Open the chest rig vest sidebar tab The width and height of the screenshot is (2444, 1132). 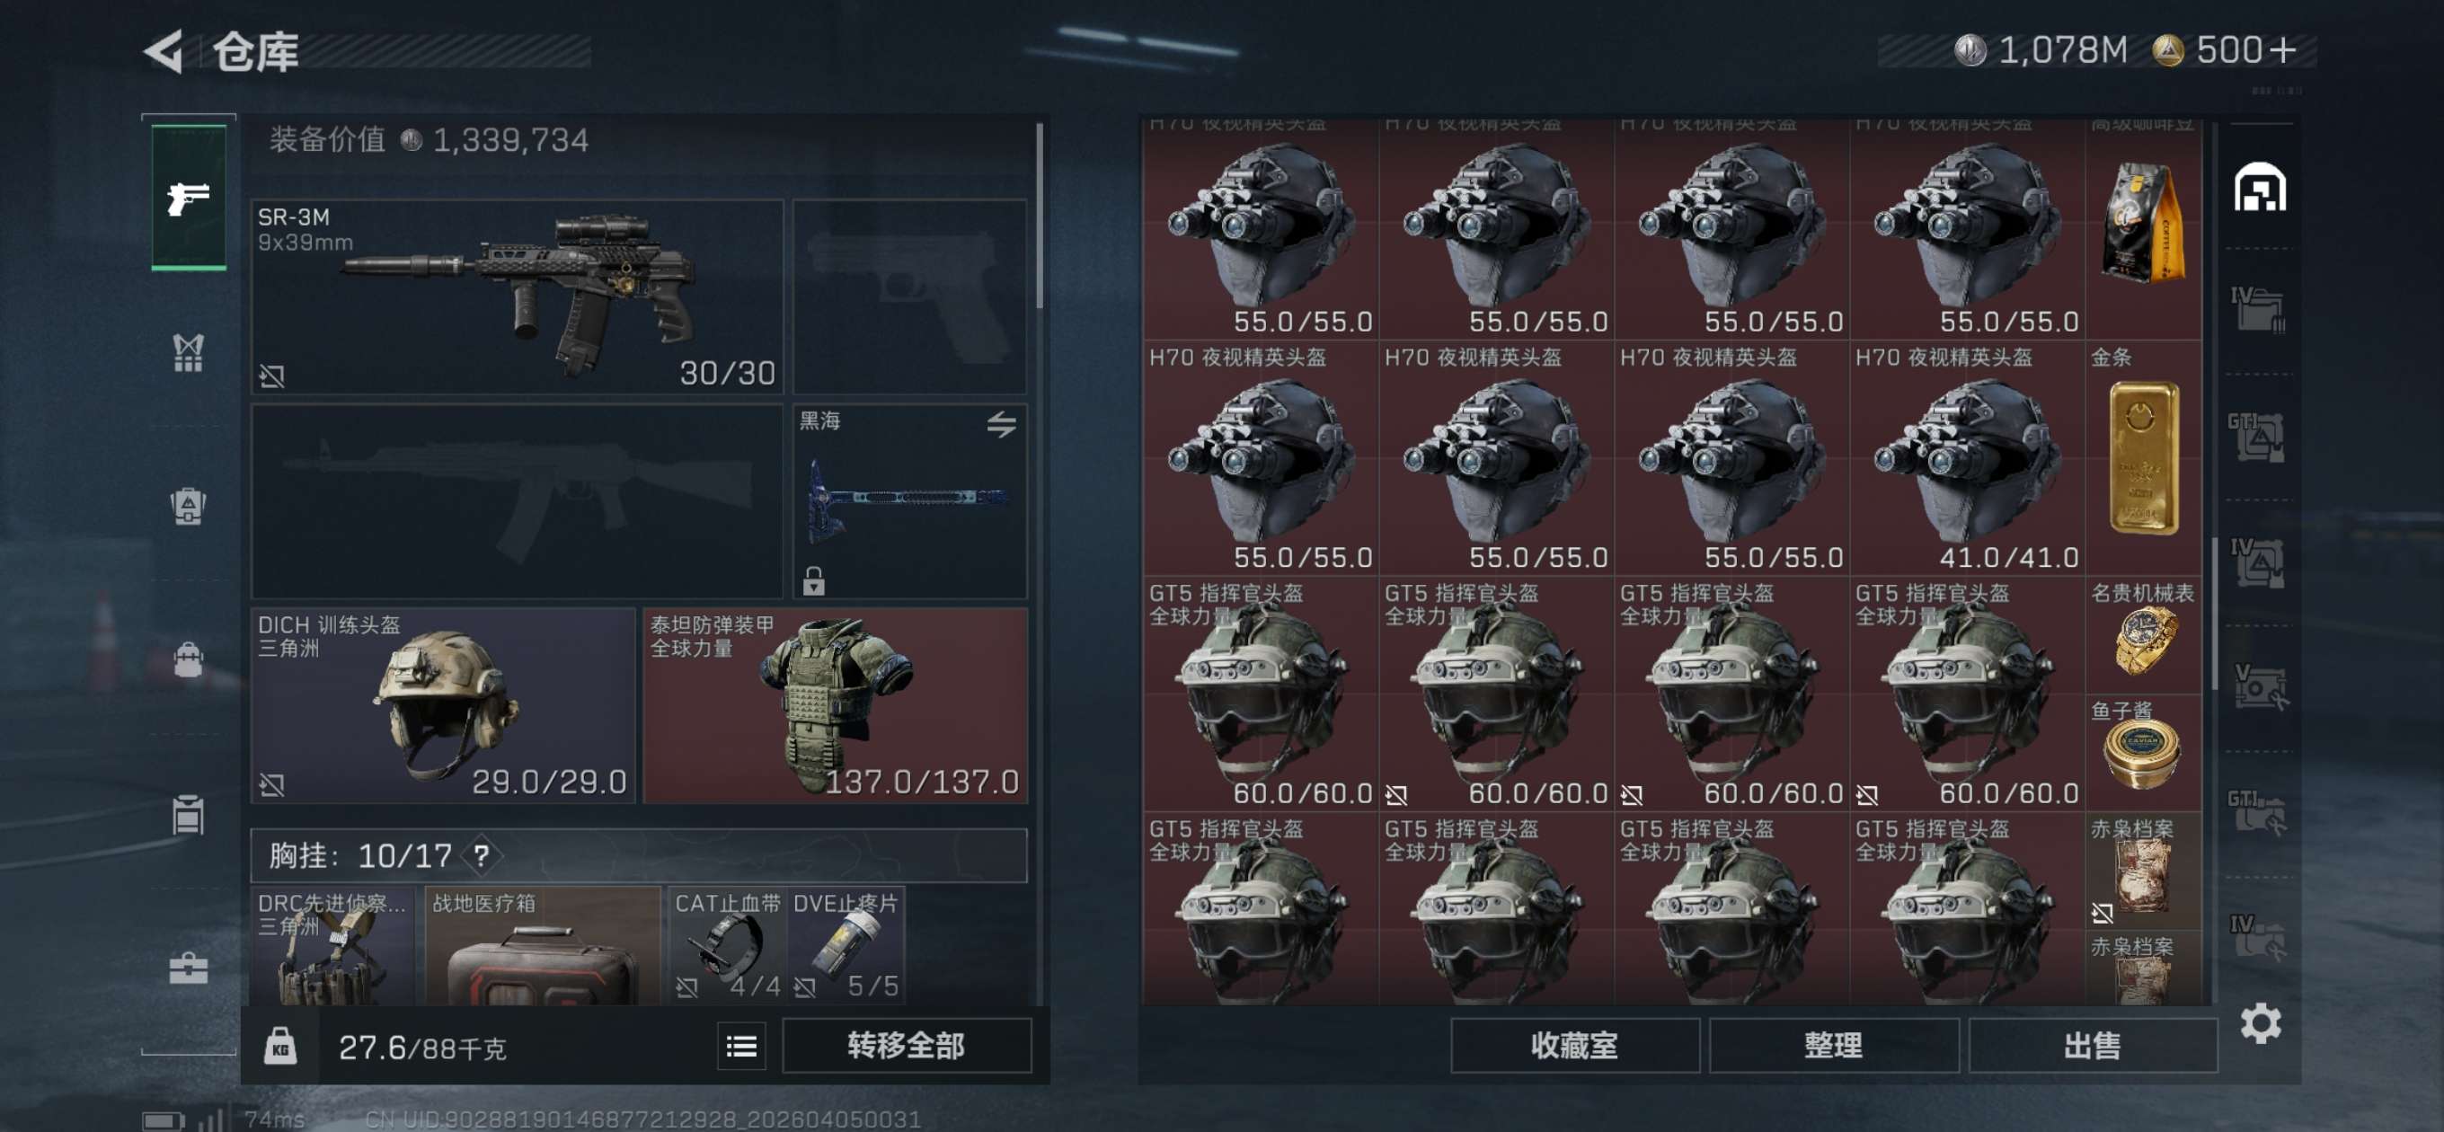point(188,353)
